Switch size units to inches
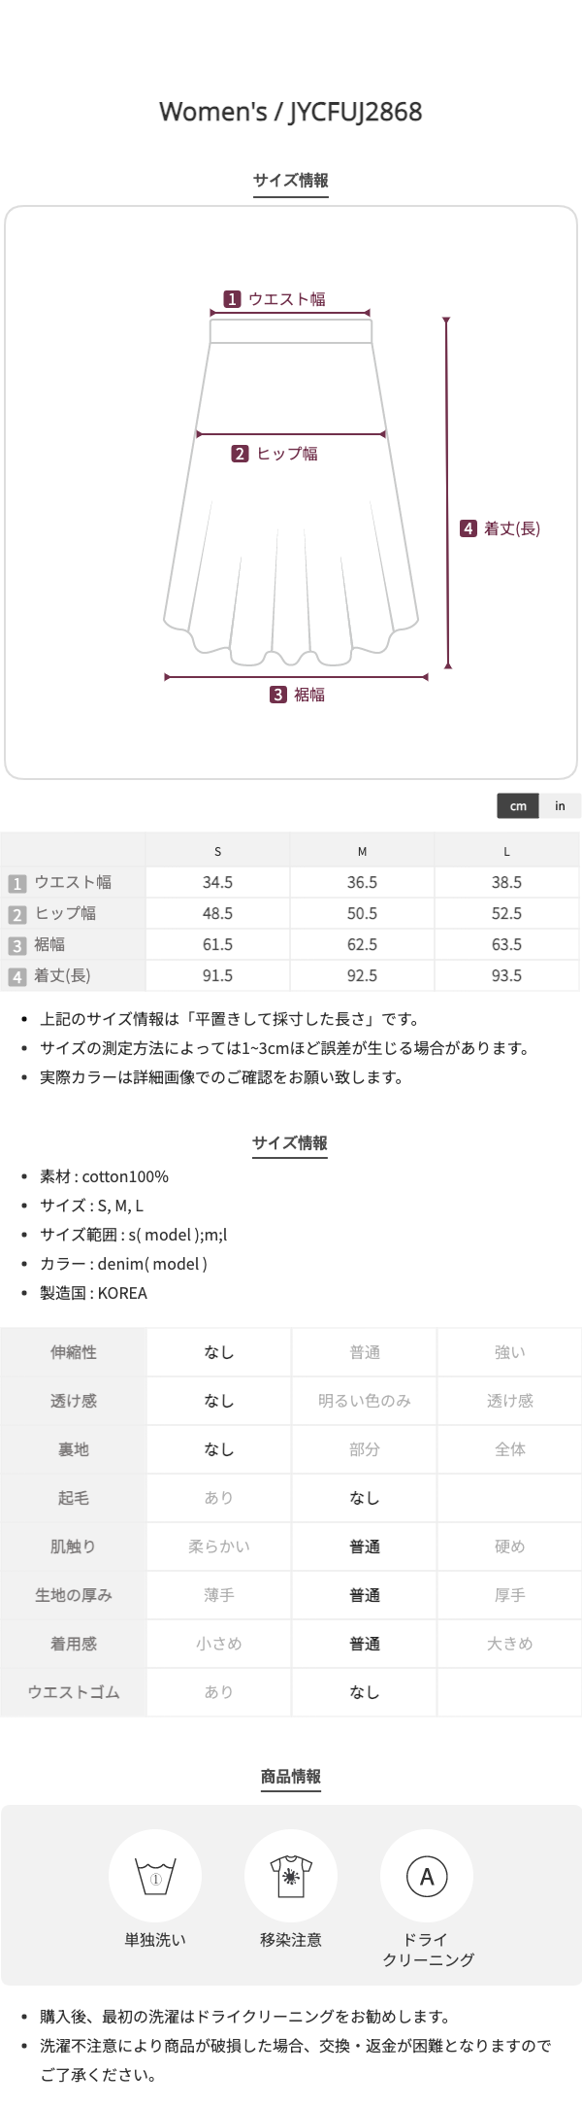 560,805
